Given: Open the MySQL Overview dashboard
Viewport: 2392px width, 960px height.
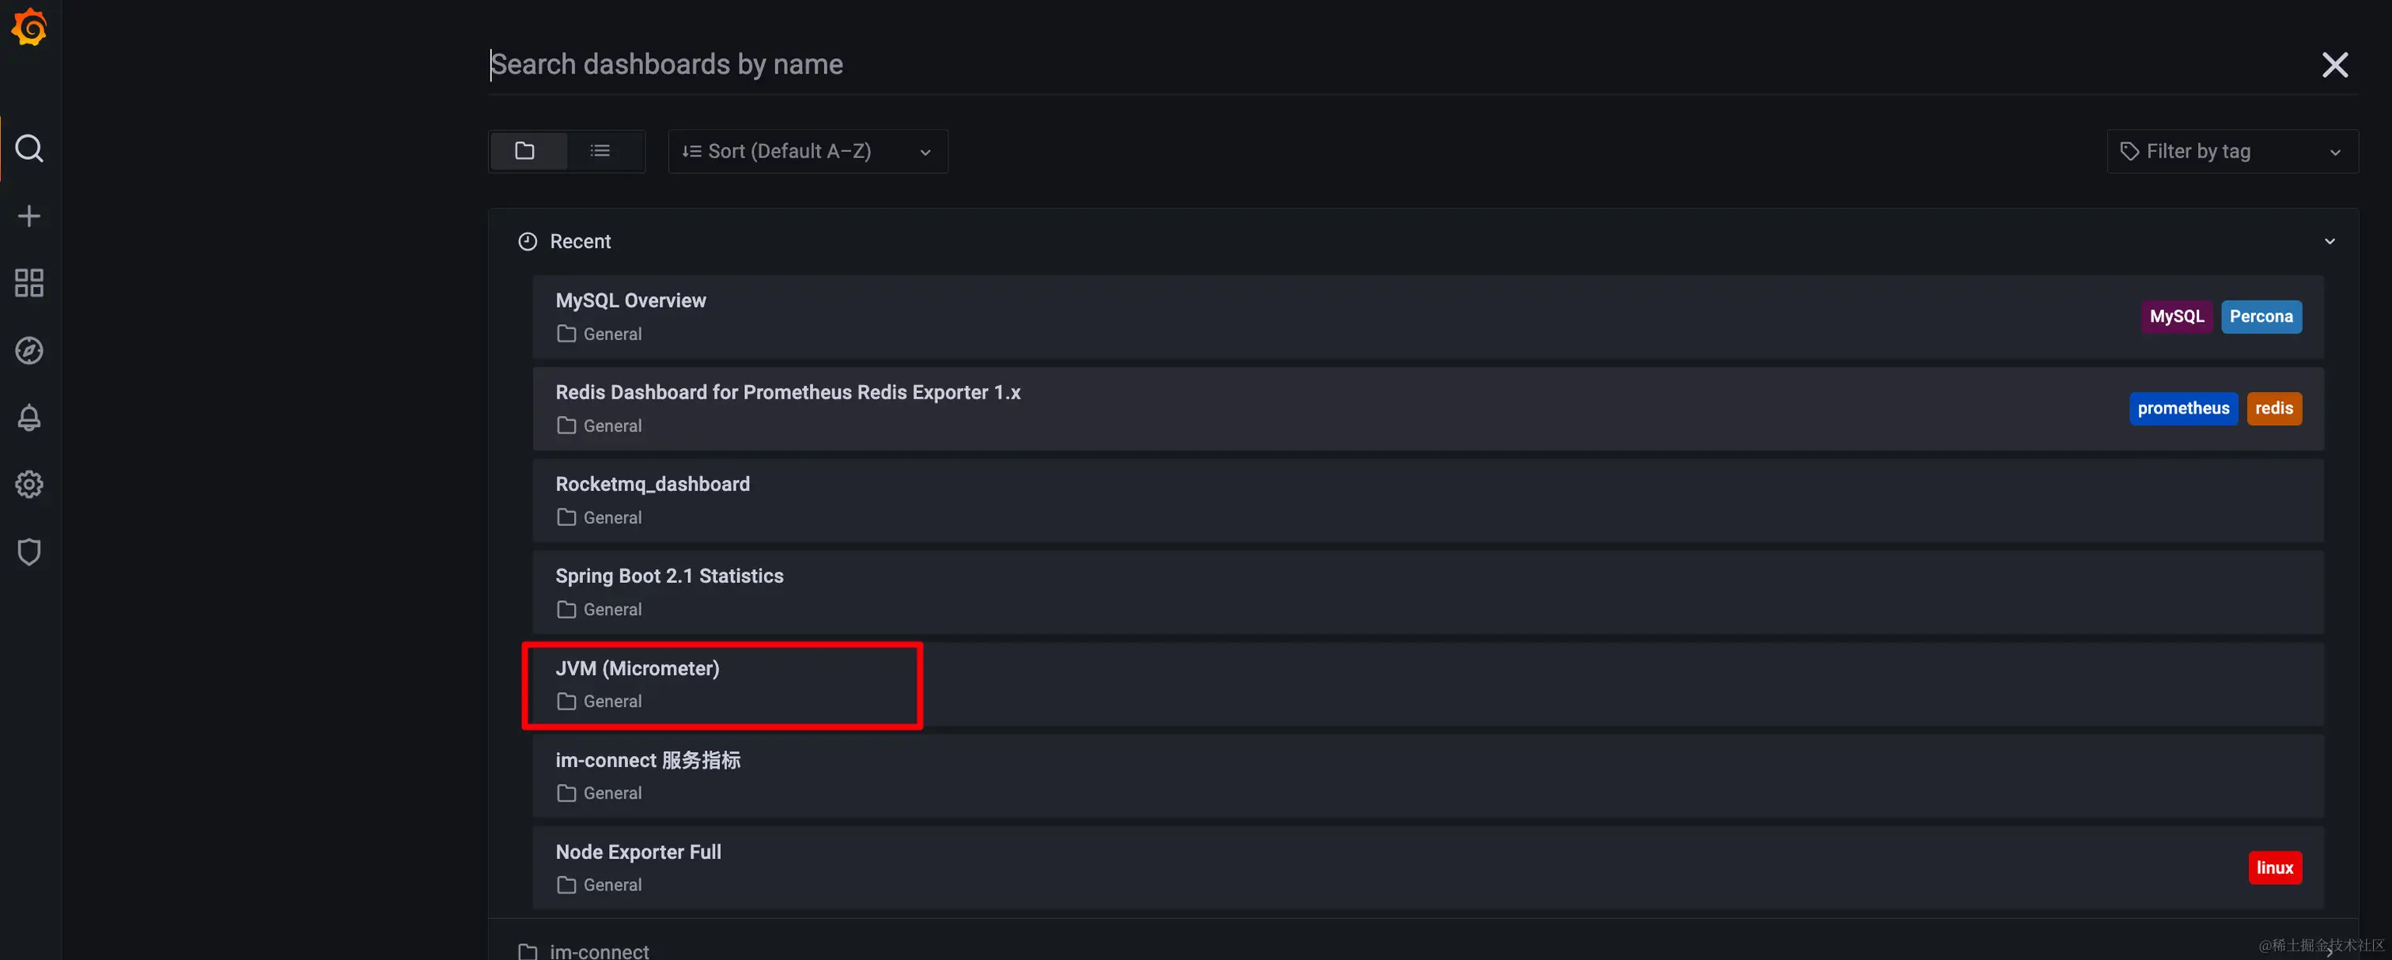Looking at the screenshot, I should (x=630, y=300).
